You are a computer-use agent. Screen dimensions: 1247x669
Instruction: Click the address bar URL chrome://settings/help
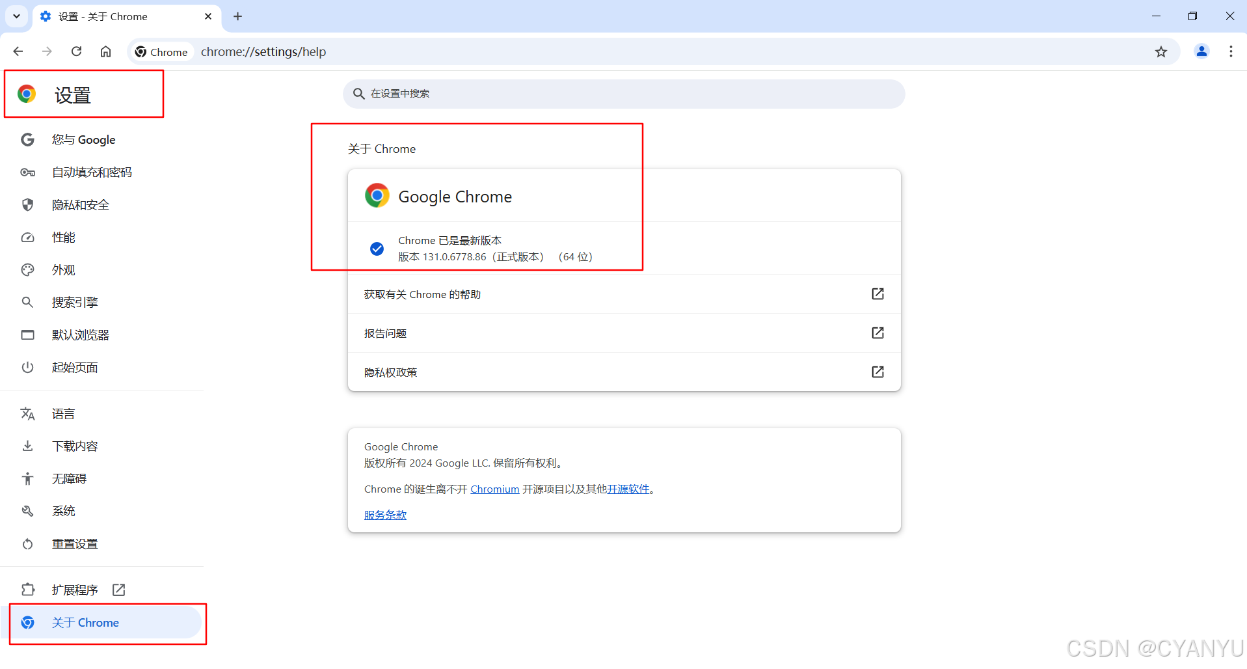263,51
